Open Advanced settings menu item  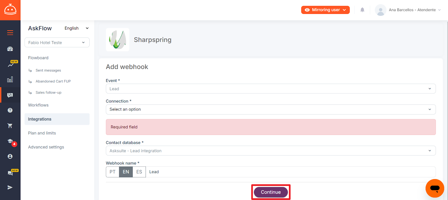pos(46,147)
